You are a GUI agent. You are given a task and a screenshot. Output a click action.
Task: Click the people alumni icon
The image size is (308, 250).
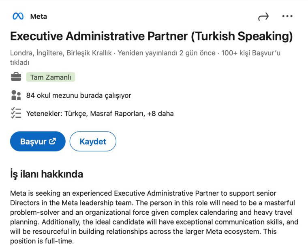[x=16, y=95]
